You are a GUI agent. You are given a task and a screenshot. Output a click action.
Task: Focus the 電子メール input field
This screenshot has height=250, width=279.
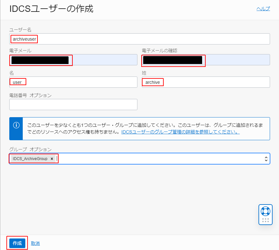pos(73,60)
